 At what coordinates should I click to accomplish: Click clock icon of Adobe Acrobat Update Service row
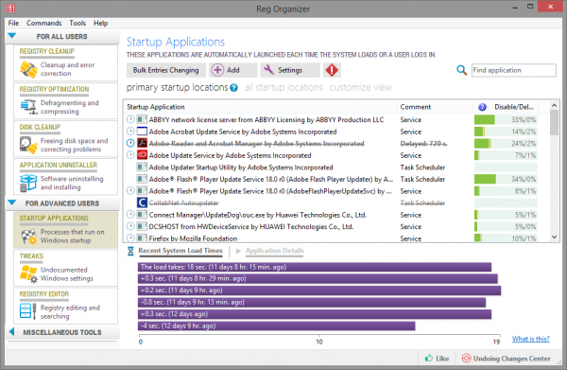130,131
